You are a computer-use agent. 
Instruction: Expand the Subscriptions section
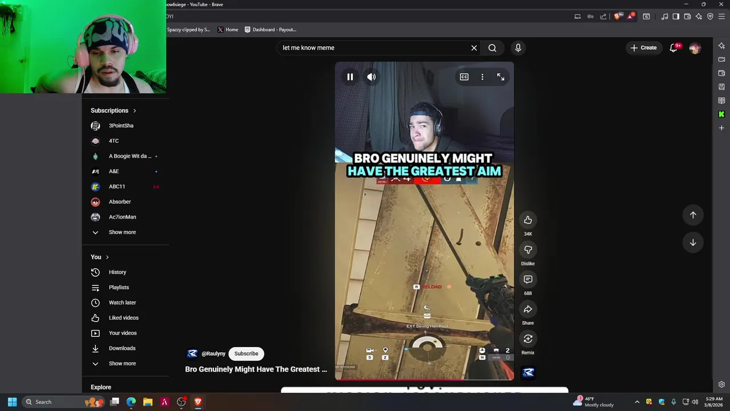[113, 111]
